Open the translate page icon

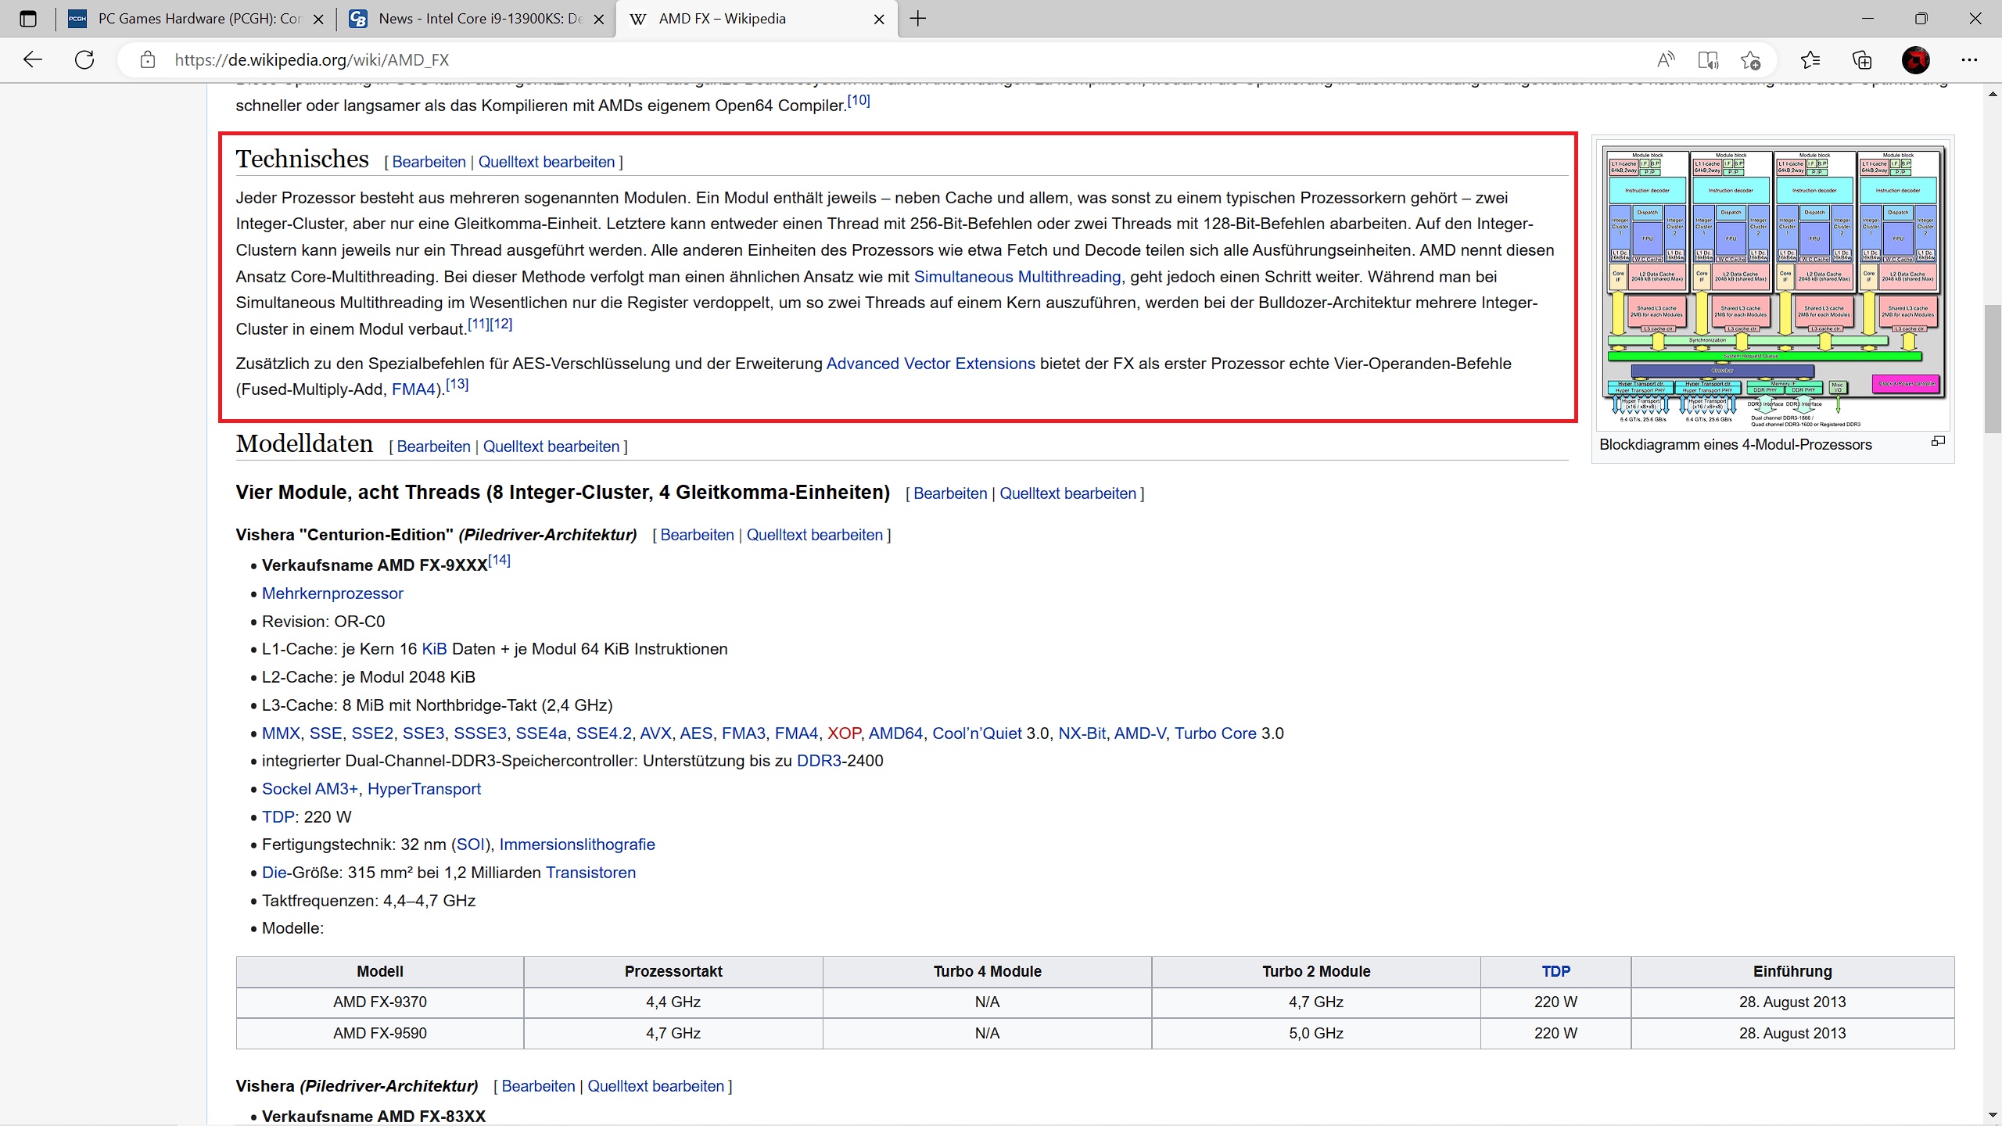point(1708,59)
